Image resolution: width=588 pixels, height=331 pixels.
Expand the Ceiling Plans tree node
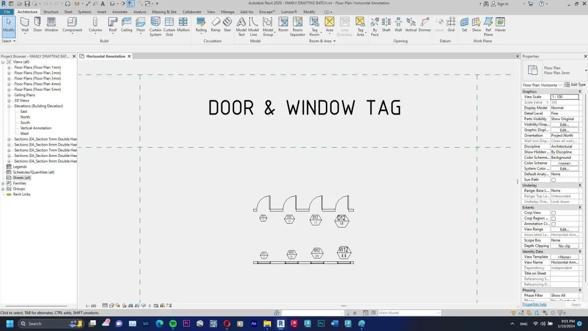coord(9,95)
